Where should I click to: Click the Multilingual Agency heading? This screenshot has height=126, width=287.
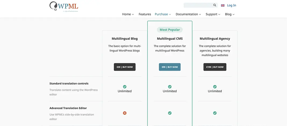tap(215, 39)
